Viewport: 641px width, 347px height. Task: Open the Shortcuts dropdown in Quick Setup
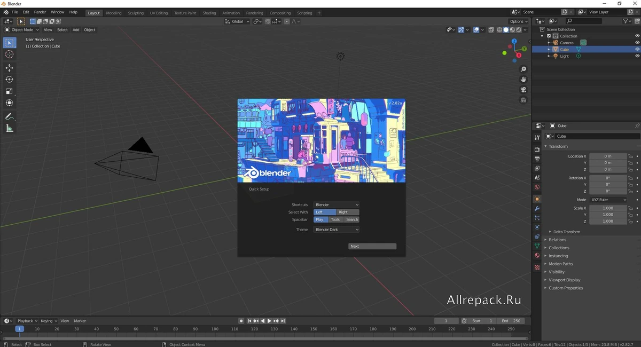tap(337, 204)
